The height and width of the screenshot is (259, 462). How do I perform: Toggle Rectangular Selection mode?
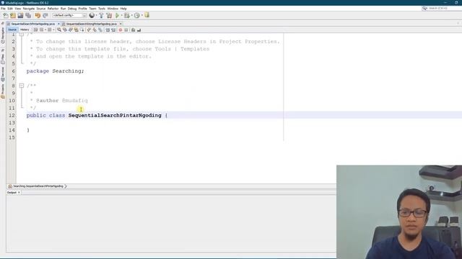[x=82, y=29]
